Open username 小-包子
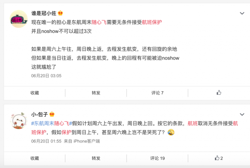 tap(40, 114)
